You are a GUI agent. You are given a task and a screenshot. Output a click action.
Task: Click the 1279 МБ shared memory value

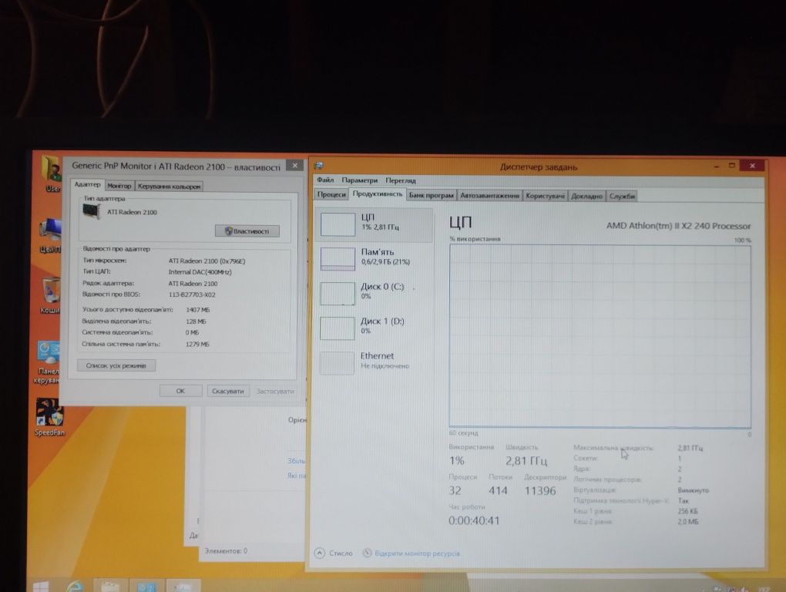tap(197, 345)
